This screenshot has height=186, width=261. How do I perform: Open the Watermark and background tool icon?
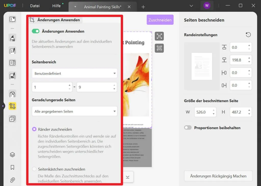click(12, 119)
